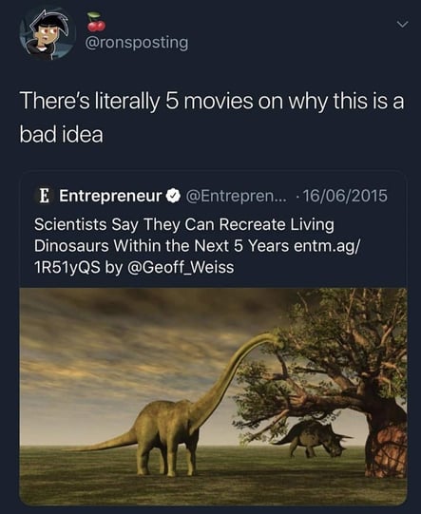Screen dimensions: 421x514
Task: Open the Entrepreneur account name
Action: (110, 196)
